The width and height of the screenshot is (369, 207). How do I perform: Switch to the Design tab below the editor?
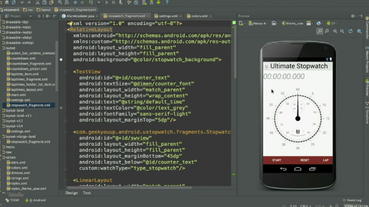coord(72,193)
